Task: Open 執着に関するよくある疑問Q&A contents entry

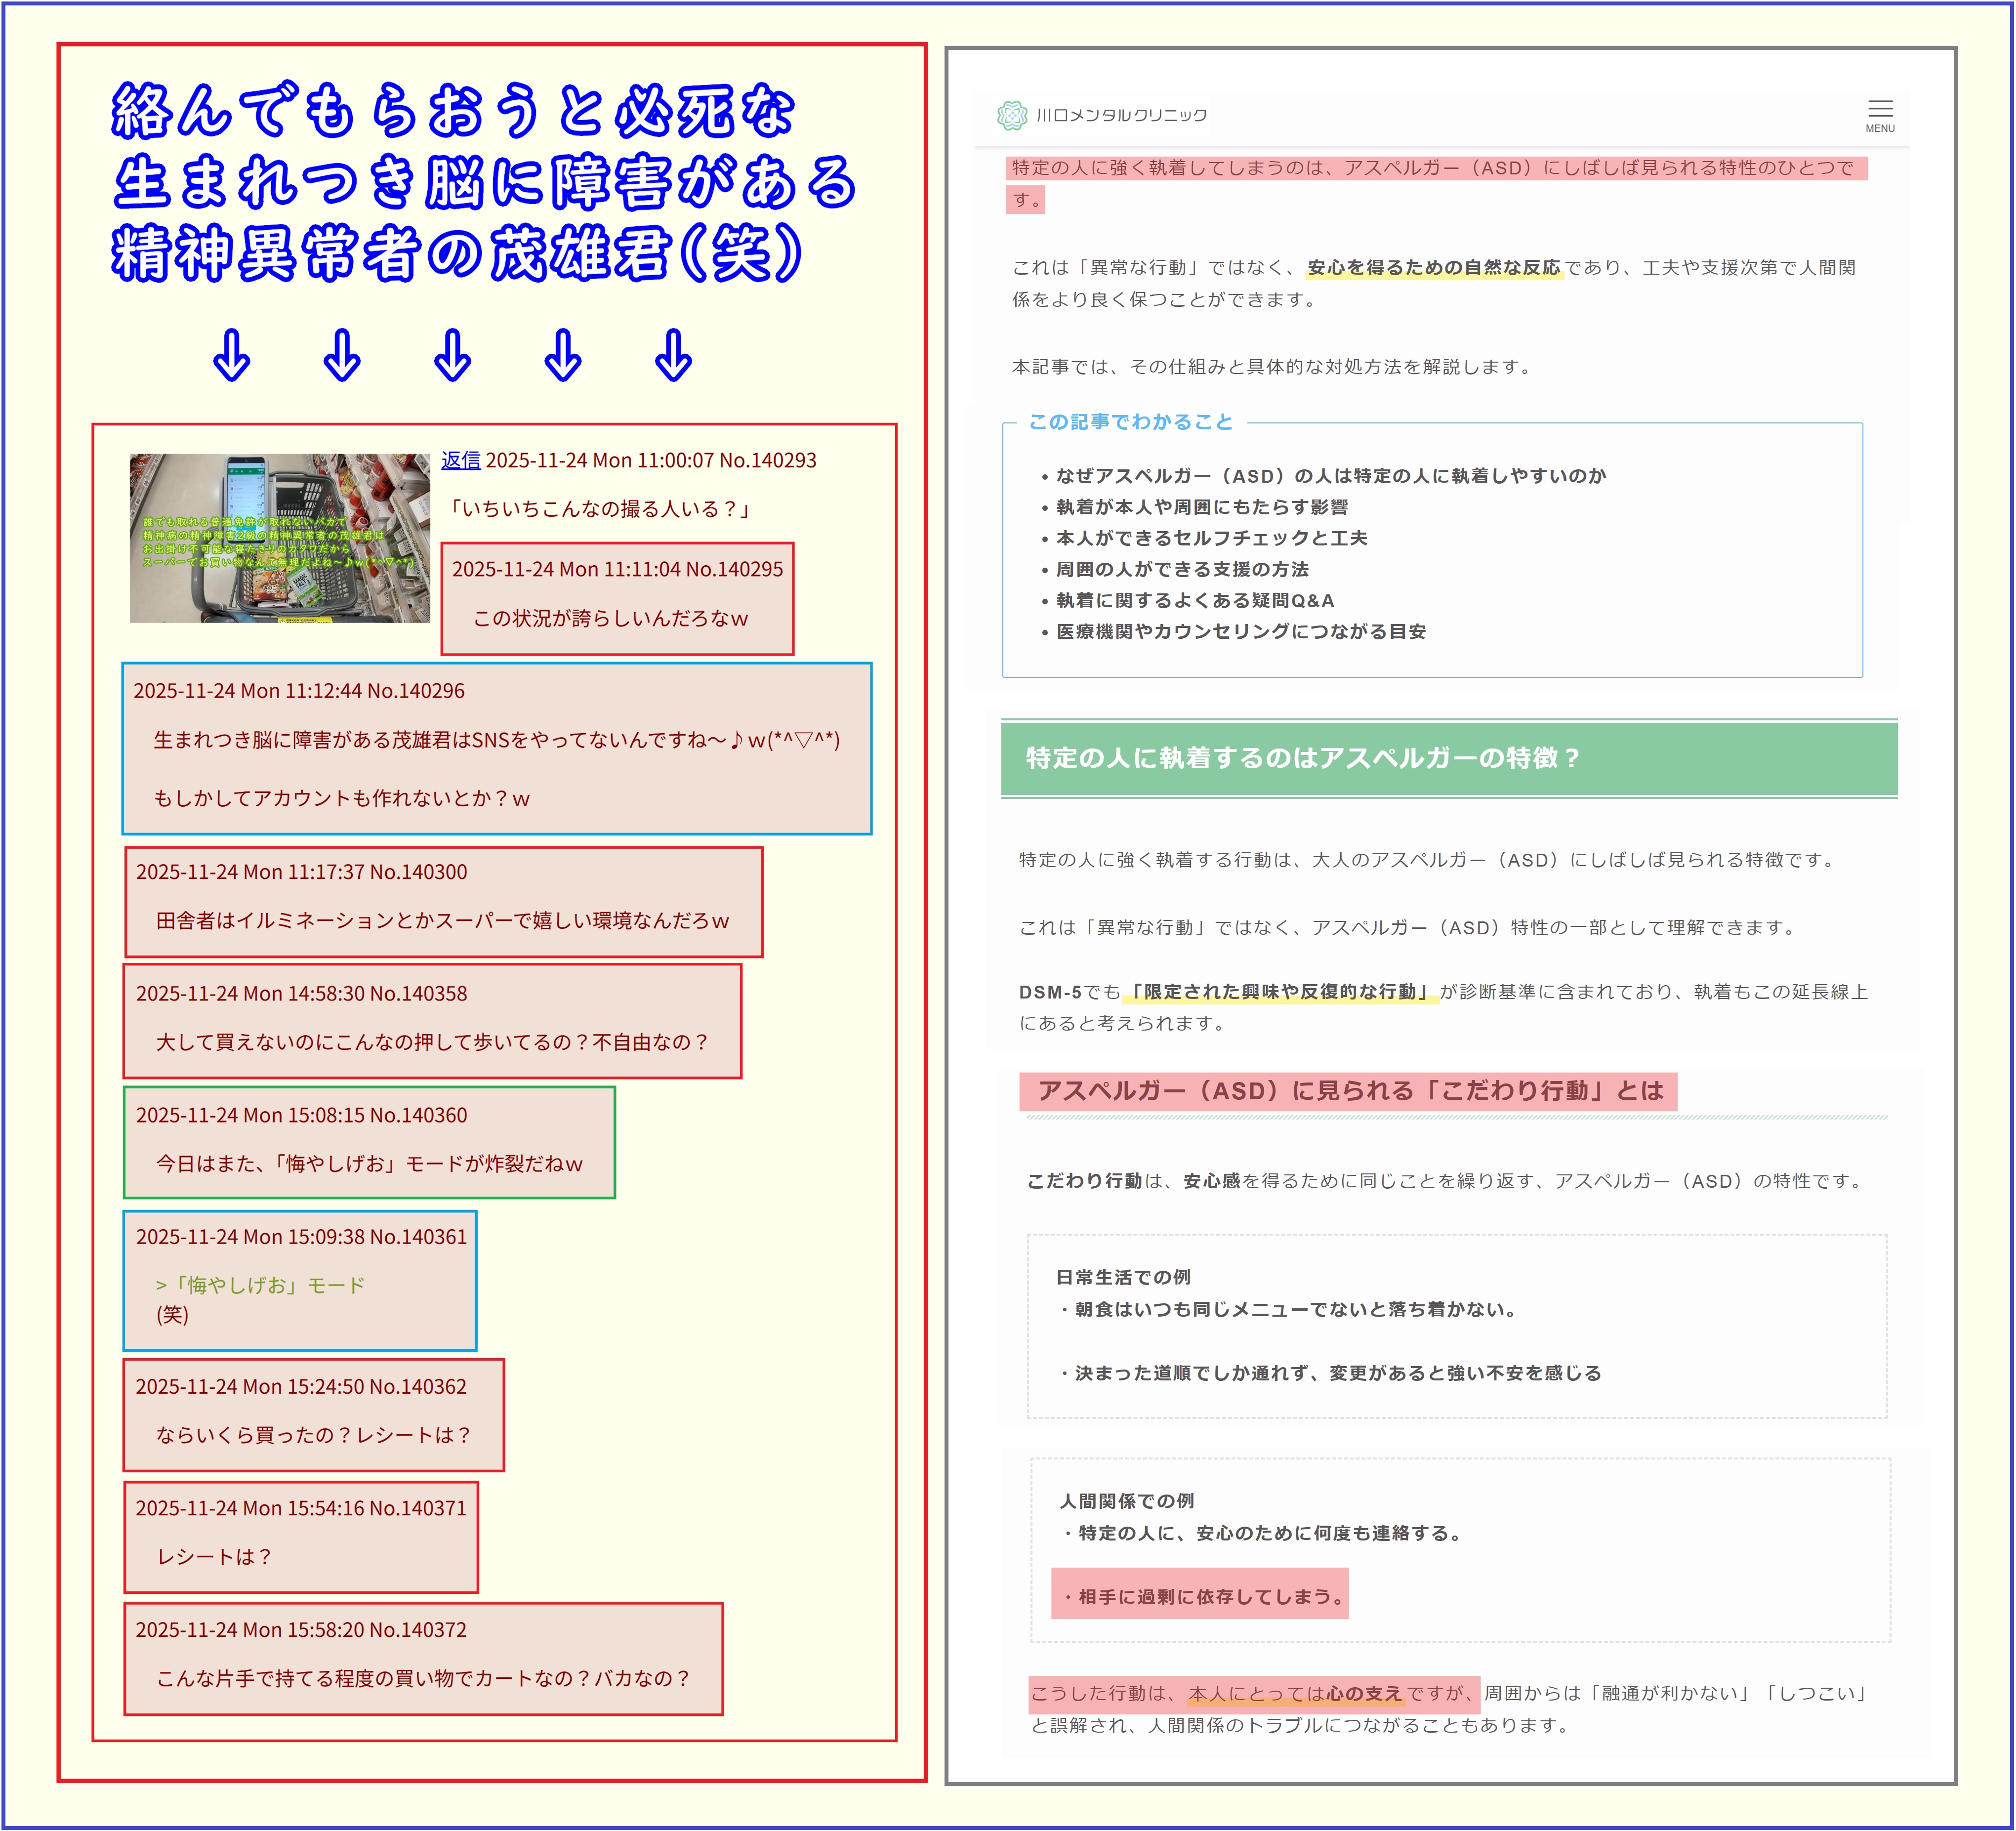Action: coord(1195,600)
